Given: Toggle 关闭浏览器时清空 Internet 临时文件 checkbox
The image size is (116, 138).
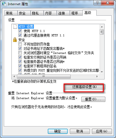Looking at the screenshot, I should pos(20,53).
